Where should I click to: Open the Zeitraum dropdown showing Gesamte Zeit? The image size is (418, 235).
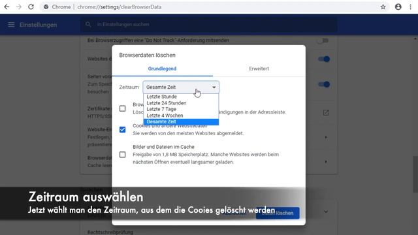[181, 87]
